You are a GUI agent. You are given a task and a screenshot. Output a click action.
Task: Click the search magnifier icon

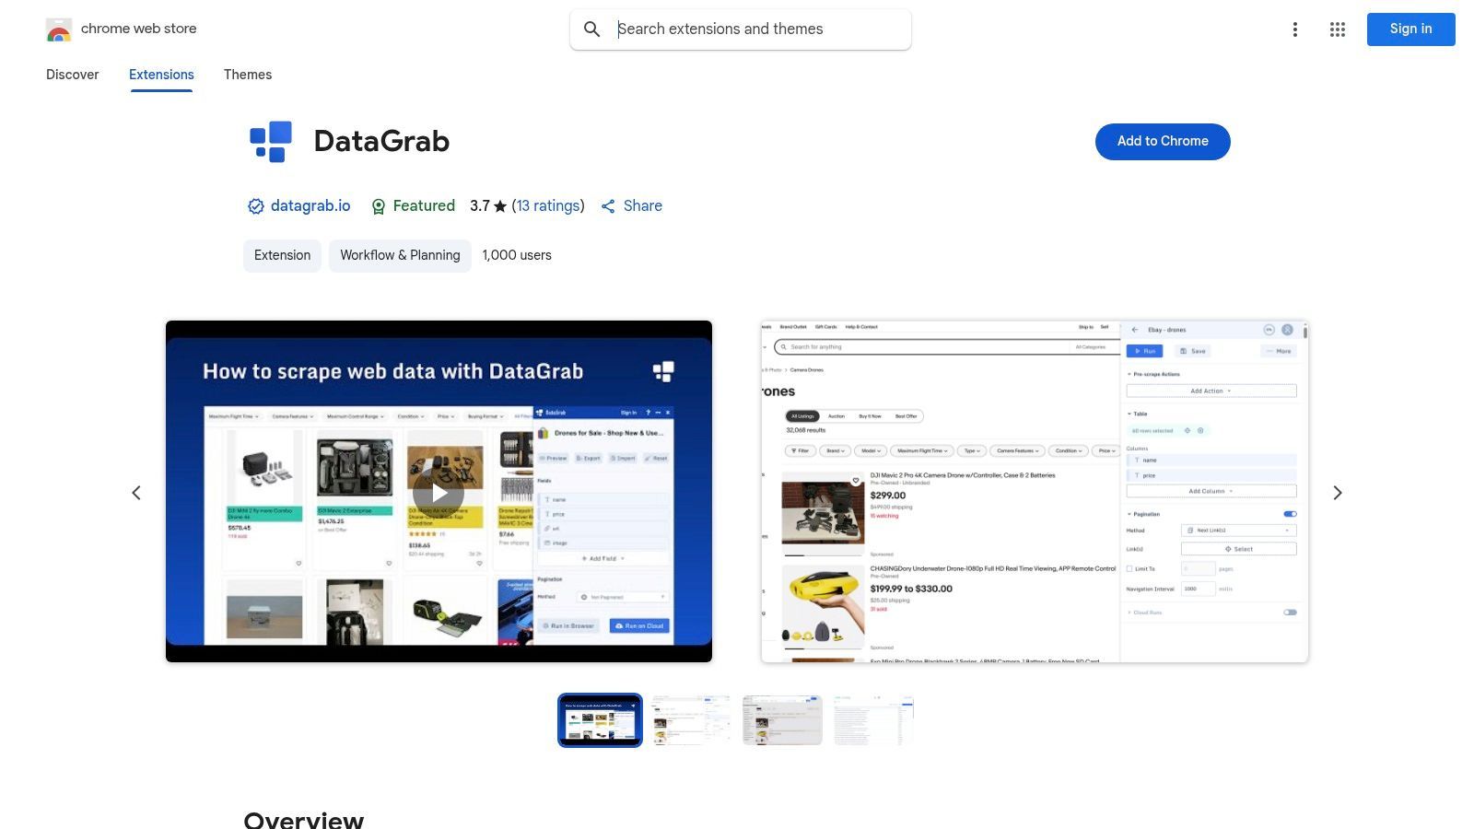click(592, 29)
